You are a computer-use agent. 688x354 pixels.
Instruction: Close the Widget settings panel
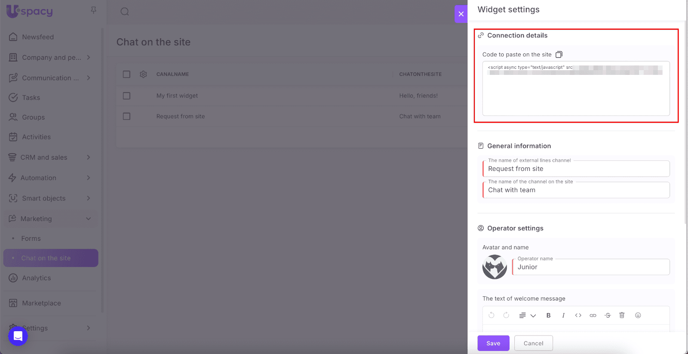[x=461, y=14]
